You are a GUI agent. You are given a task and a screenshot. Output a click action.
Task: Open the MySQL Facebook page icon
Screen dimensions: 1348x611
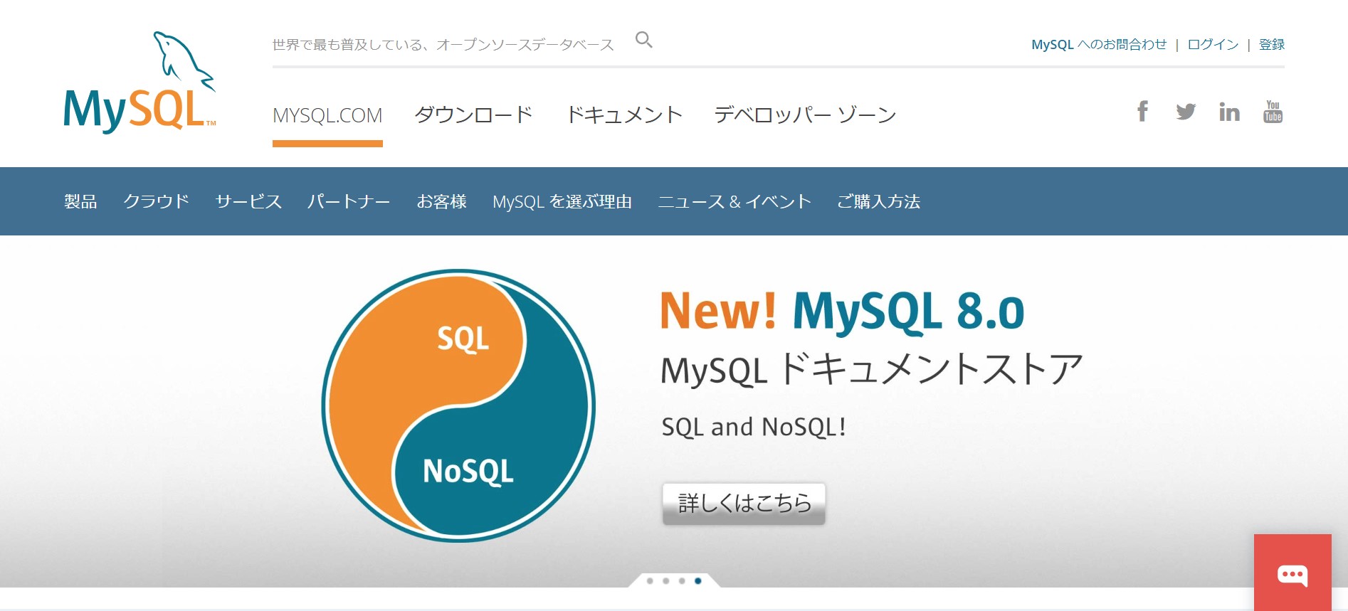coord(1142,112)
